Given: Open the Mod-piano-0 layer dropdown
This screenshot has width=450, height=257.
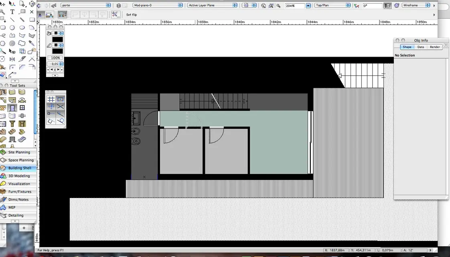Looking at the screenshot, I should (158, 6).
